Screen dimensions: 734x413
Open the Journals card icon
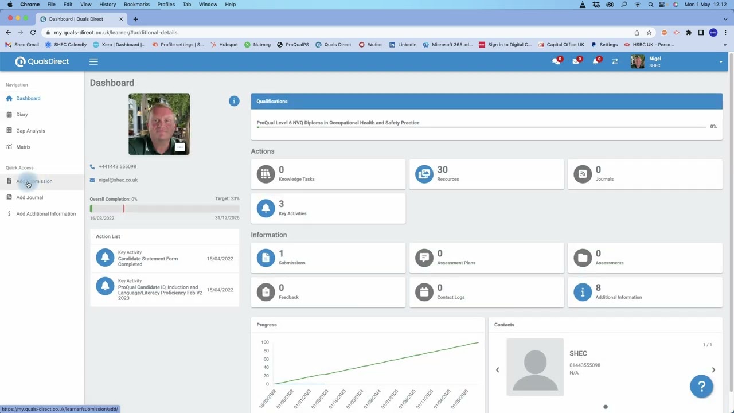pyautogui.click(x=583, y=174)
